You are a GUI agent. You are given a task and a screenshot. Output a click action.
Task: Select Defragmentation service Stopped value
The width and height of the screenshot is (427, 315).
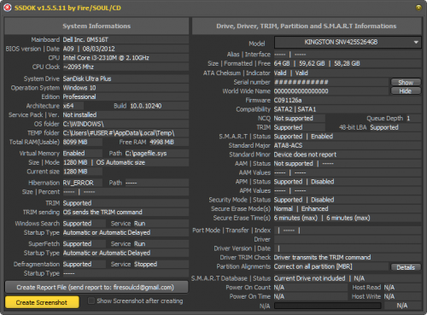point(145,264)
